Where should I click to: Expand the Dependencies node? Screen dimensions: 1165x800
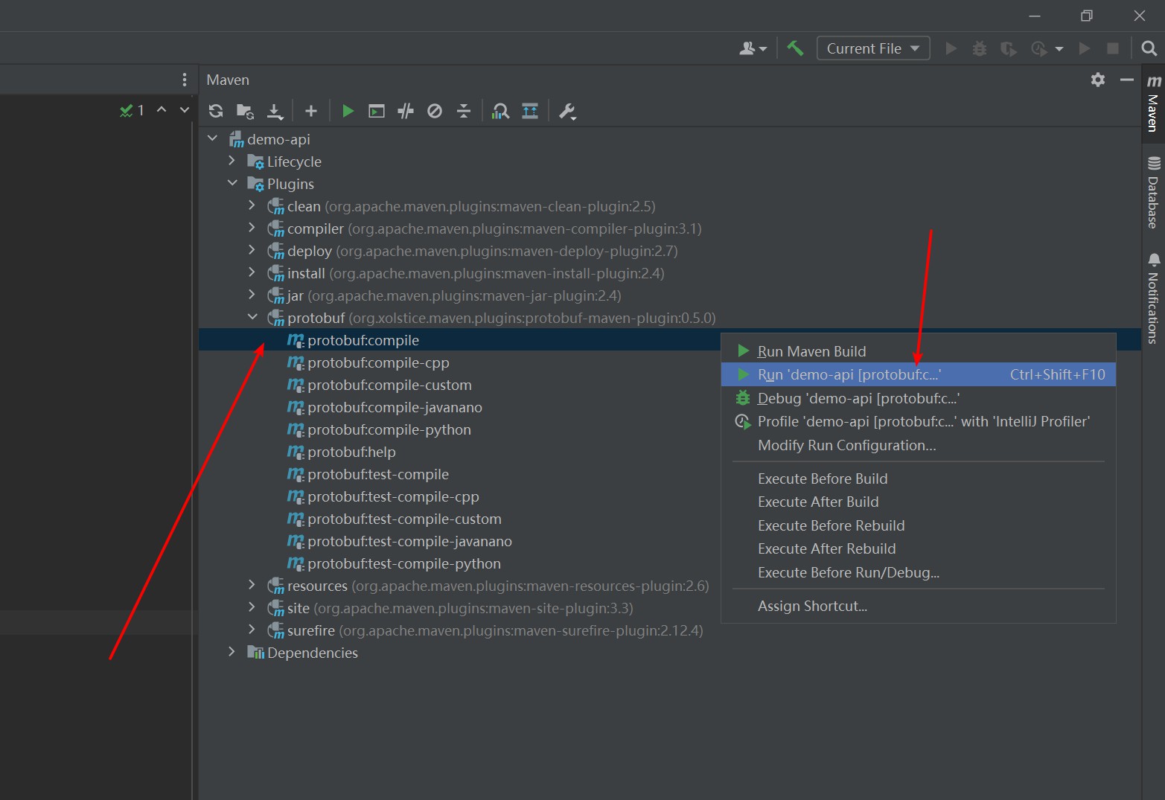tap(232, 652)
